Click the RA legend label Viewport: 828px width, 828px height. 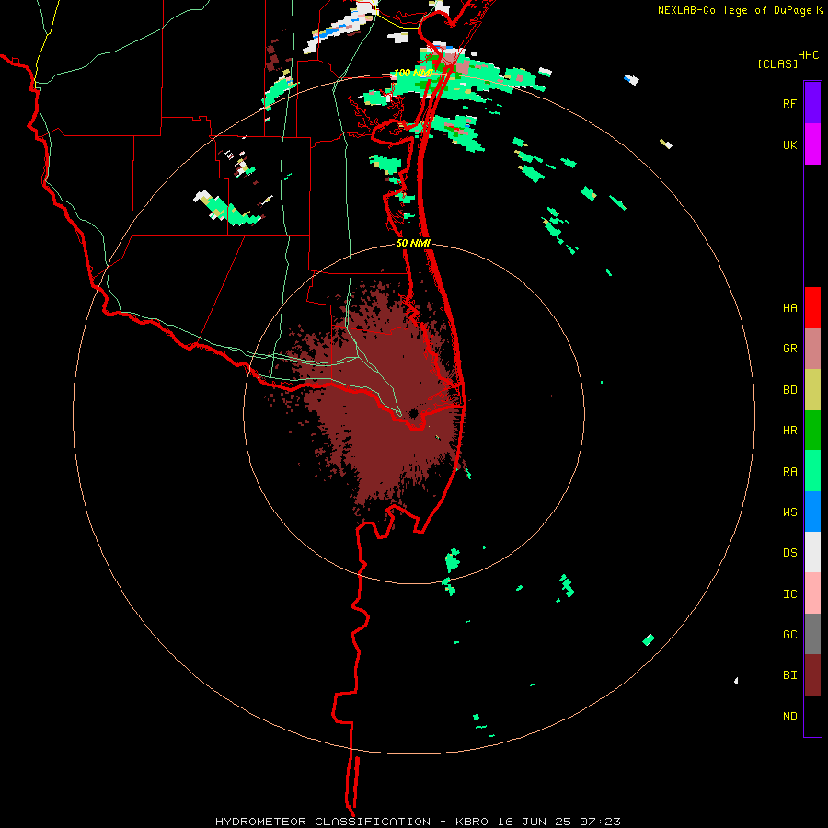pos(789,471)
